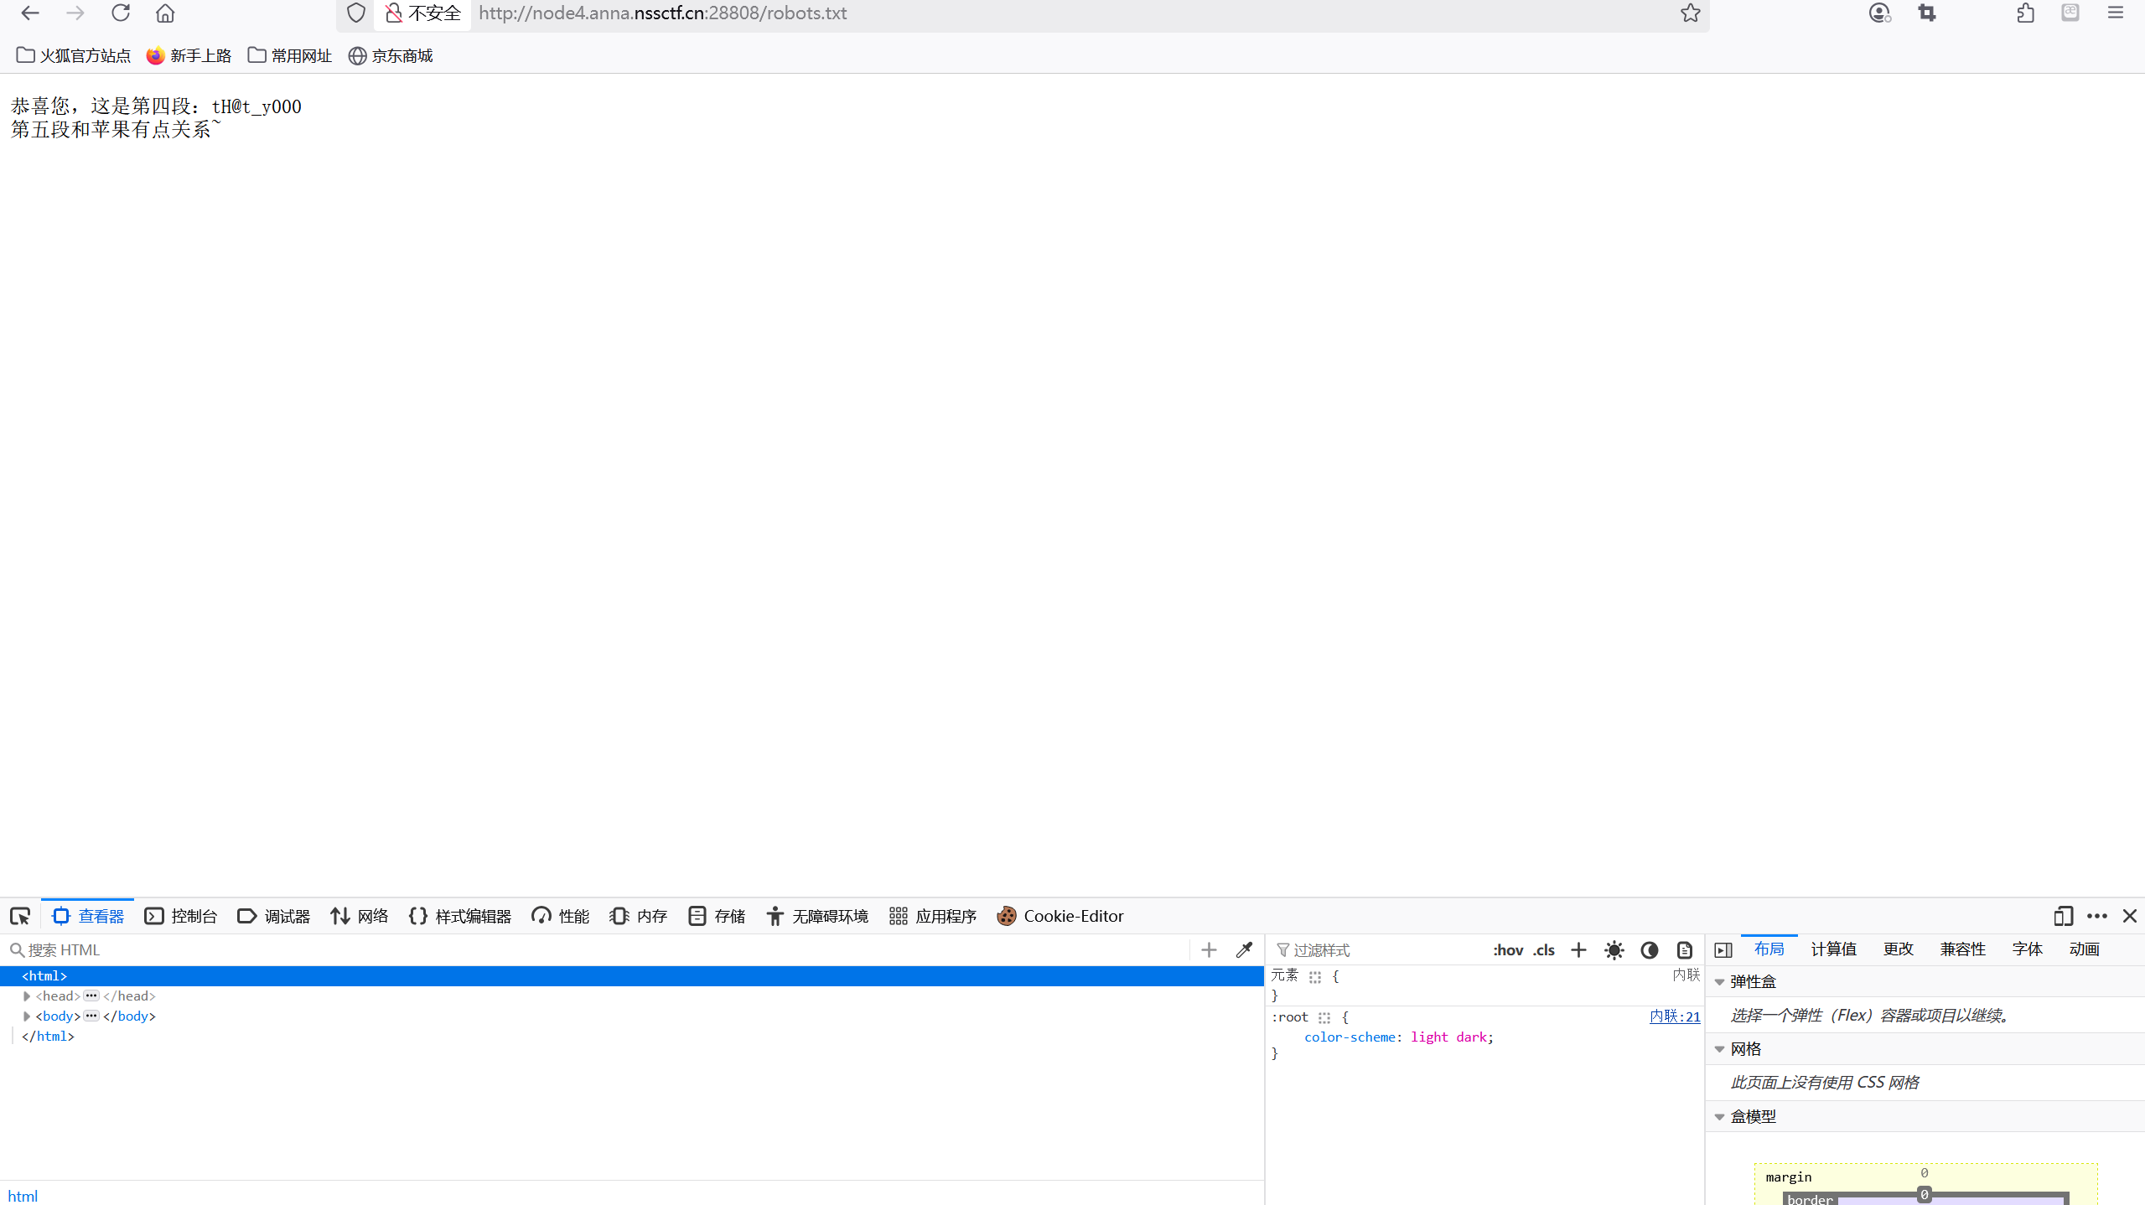Switch to the 调试器 debugger tab
2145x1205 pixels.
pos(274,916)
